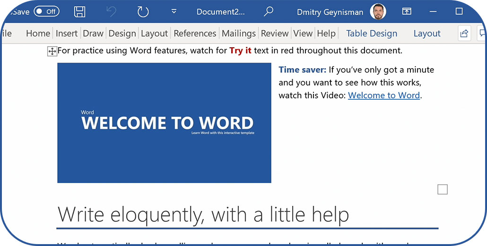Image resolution: width=487 pixels, height=246 pixels.
Task: Undo the last action
Action: [x=111, y=12]
